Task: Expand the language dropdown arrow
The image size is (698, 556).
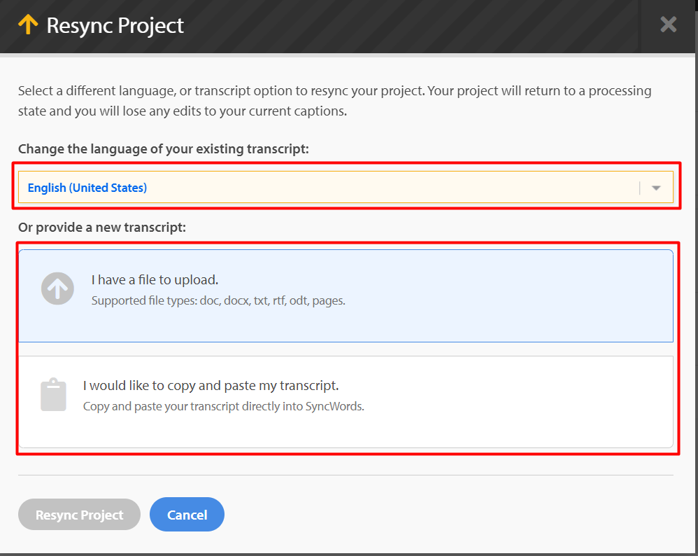Action: tap(656, 188)
